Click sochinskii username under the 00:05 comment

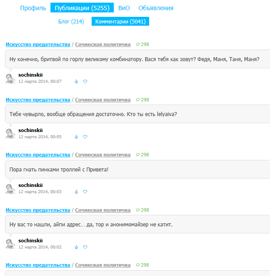click(31, 130)
